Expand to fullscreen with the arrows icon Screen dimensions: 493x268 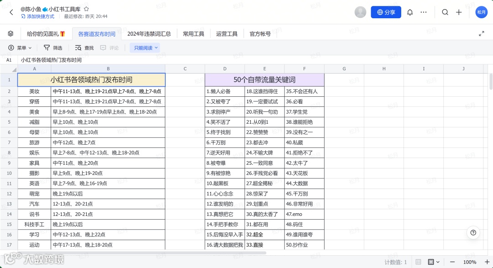[x=482, y=34]
